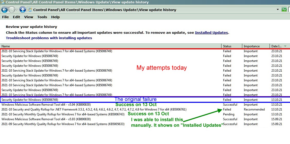Click the Pending status of KB5006743
290x144 pixels.
point(229,114)
